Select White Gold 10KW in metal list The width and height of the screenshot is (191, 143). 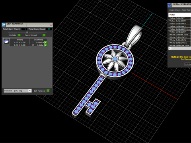pos(179,40)
